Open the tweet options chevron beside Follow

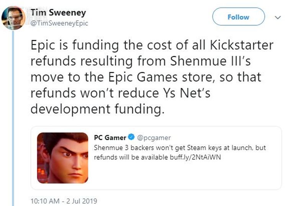pyautogui.click(x=278, y=17)
